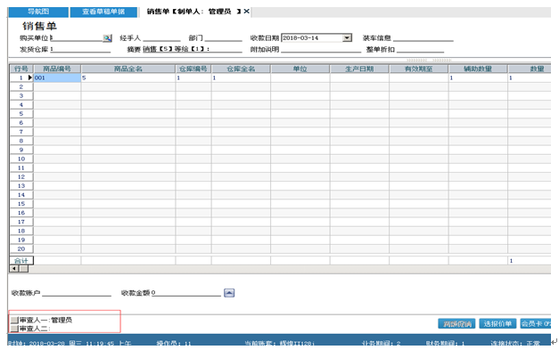Click the small icon next to 审查人一

(x=13, y=319)
